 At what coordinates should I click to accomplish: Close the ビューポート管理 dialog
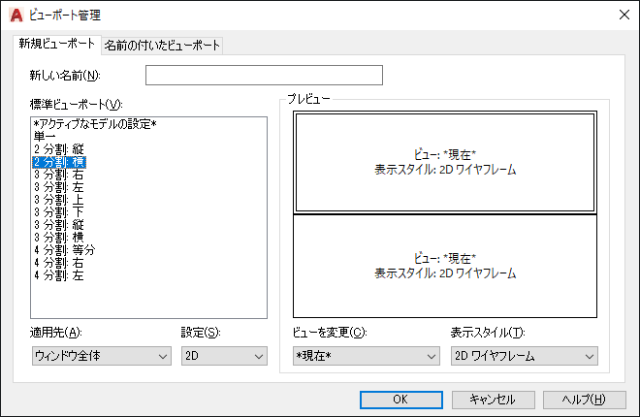point(624,16)
